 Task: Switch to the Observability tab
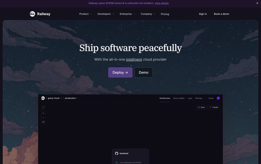coord(179,98)
